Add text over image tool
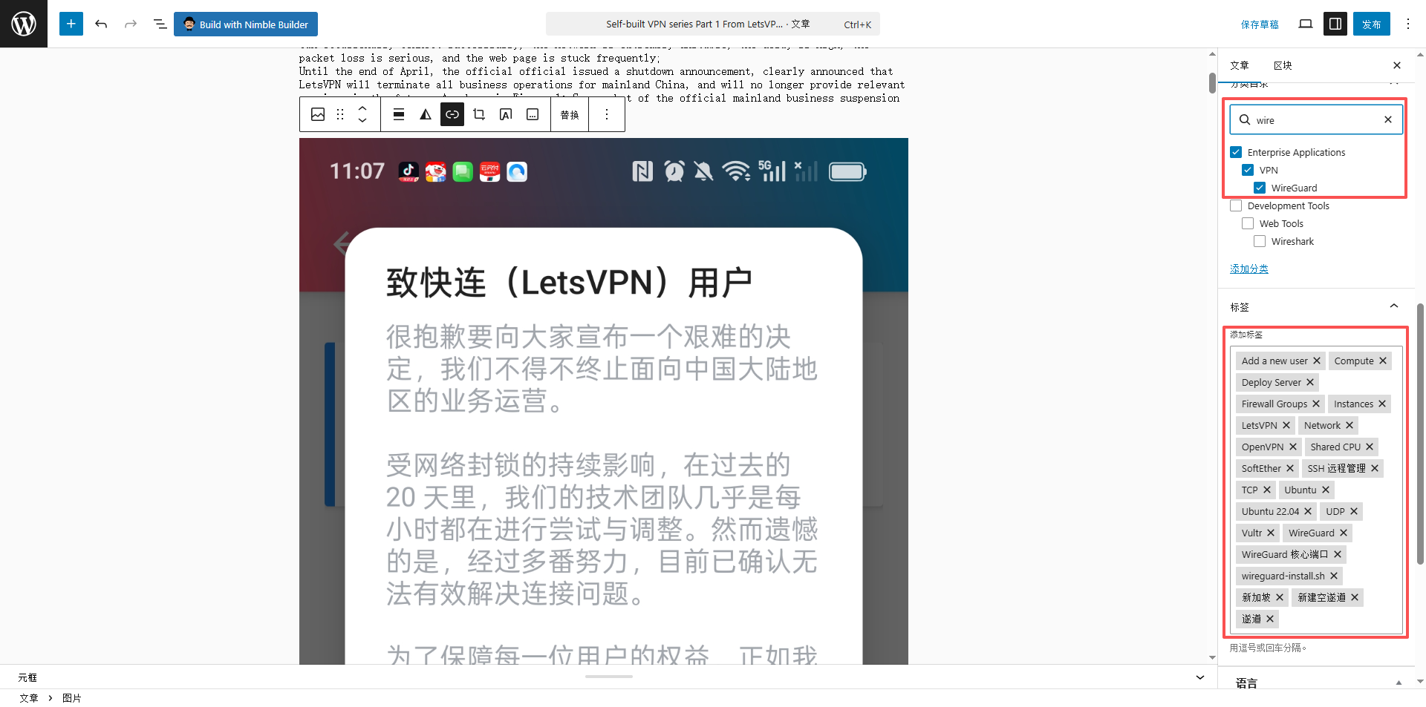Image resolution: width=1426 pixels, height=707 pixels. [x=506, y=114]
